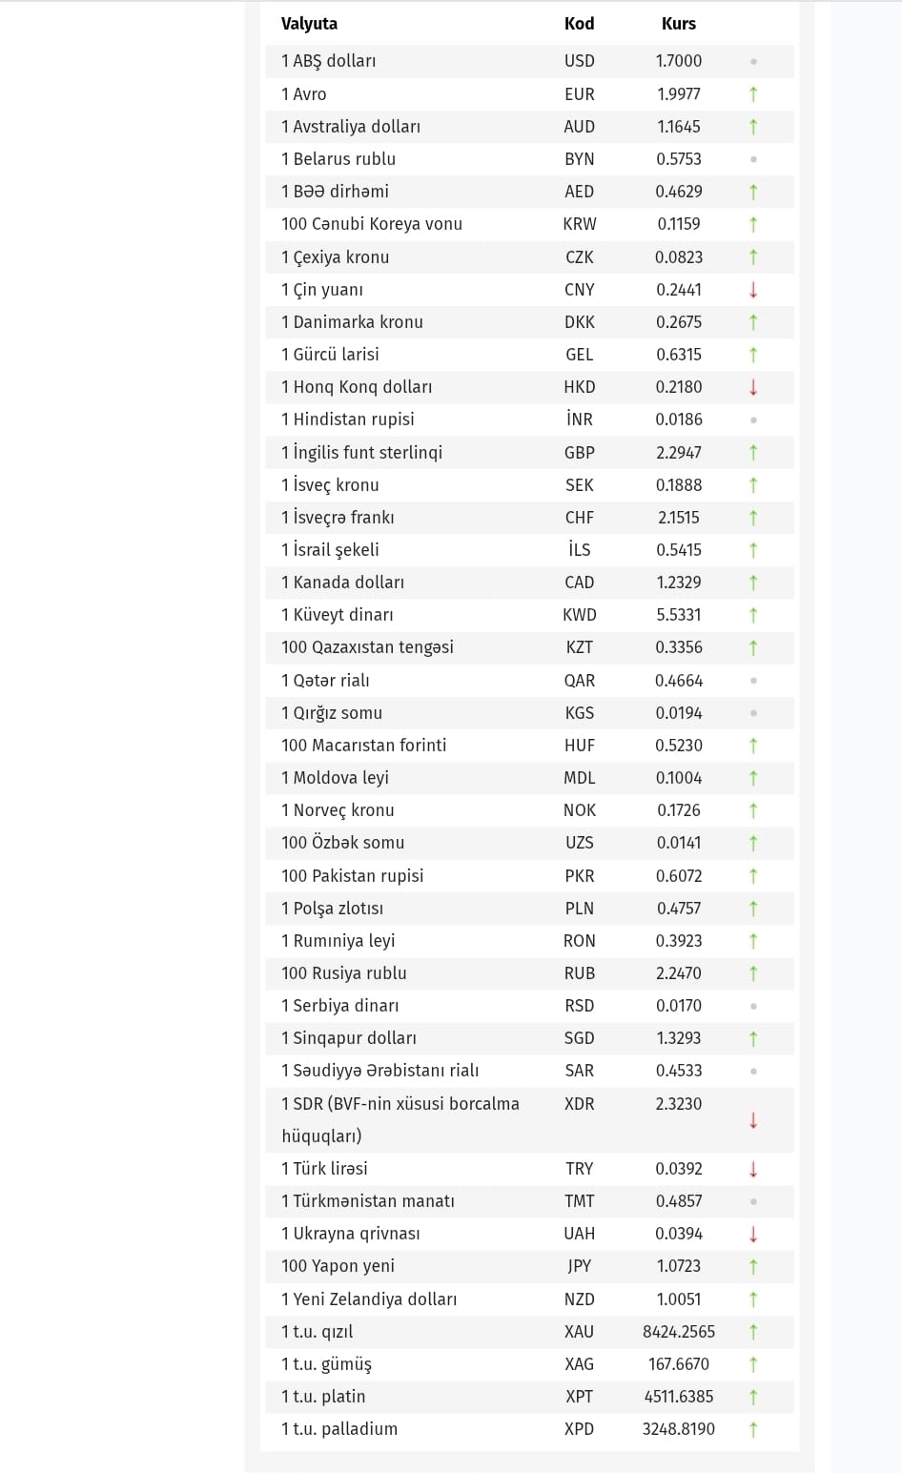This screenshot has width=902, height=1473.
Task: Click the Valyuta column header
Action: 309,24
